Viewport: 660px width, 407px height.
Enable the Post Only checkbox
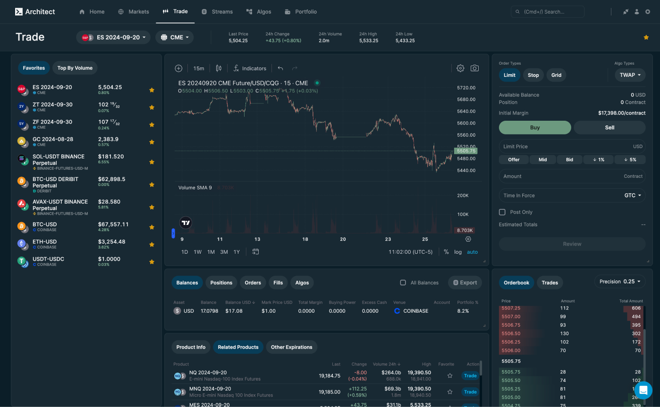pyautogui.click(x=502, y=212)
